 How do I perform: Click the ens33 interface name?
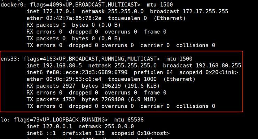(x=9, y=59)
